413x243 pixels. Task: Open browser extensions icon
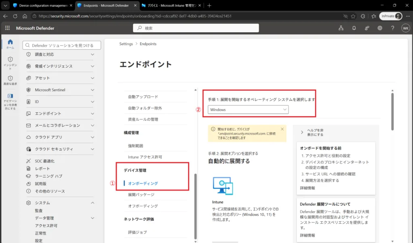(x=363, y=17)
